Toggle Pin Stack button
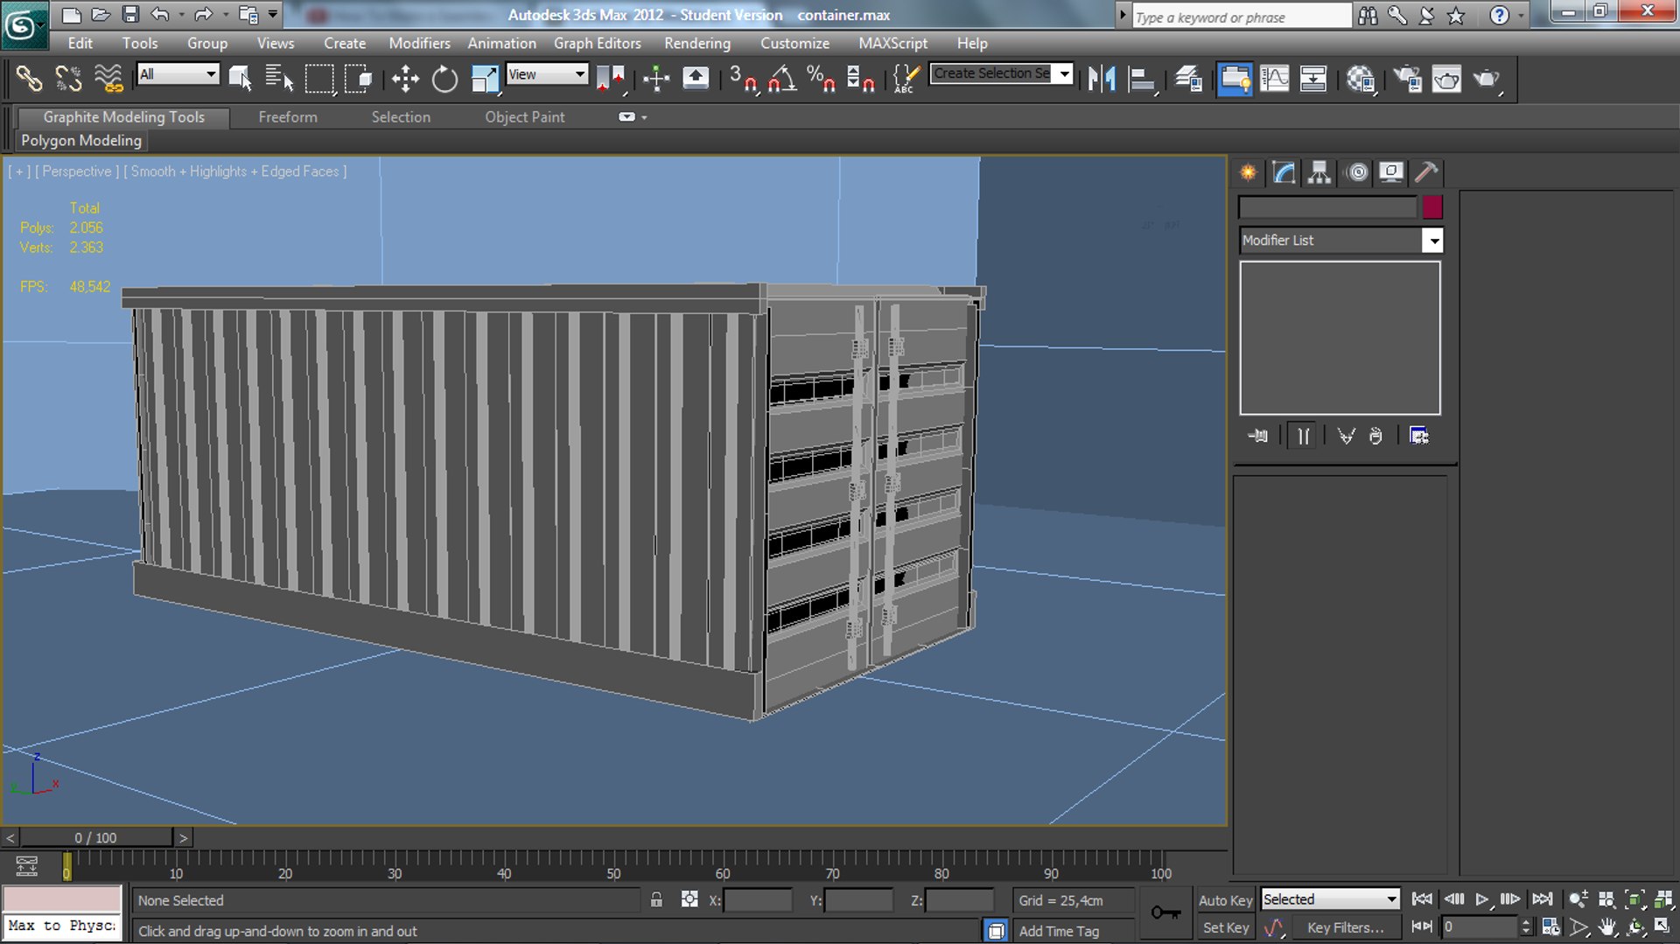1680x944 pixels. 1258,436
